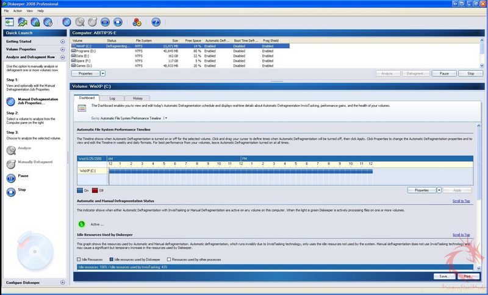Click the Diskeeper app icon in title bar
The image size is (488, 295).
point(4,4)
